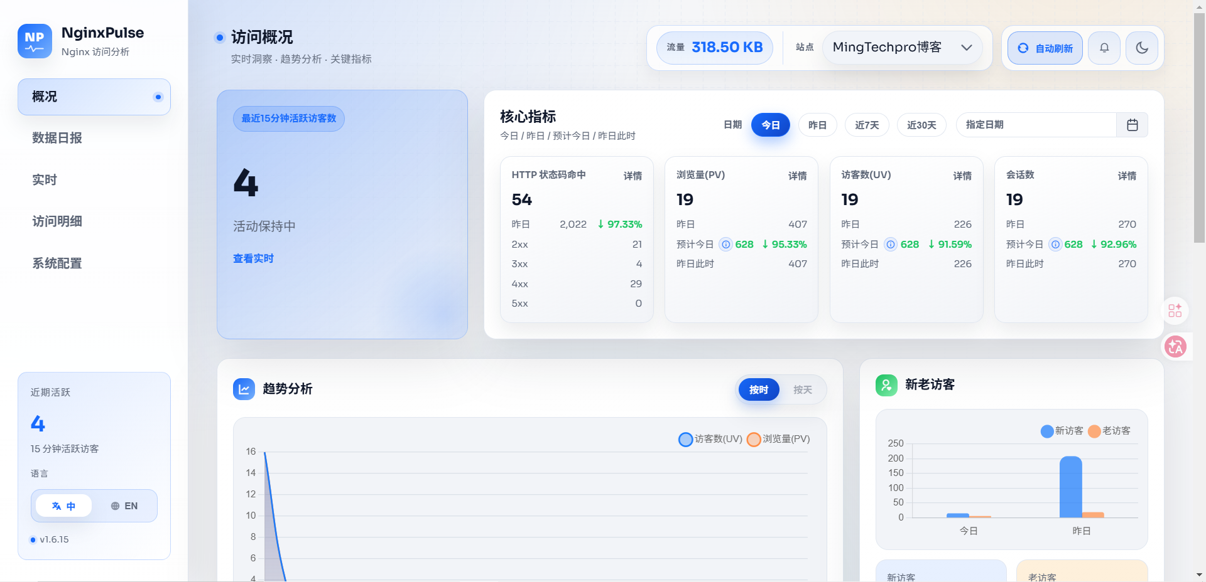Click the 查看实时 link
This screenshot has height=582, width=1206.
253,258
